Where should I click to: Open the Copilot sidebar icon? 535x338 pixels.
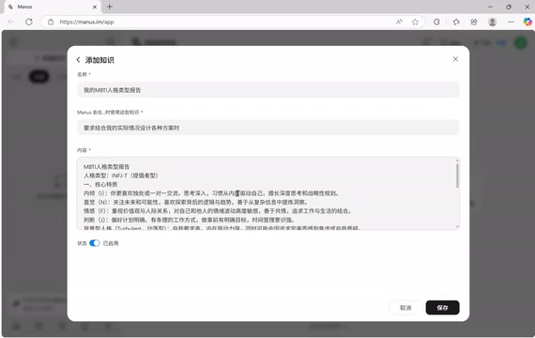pos(527,22)
